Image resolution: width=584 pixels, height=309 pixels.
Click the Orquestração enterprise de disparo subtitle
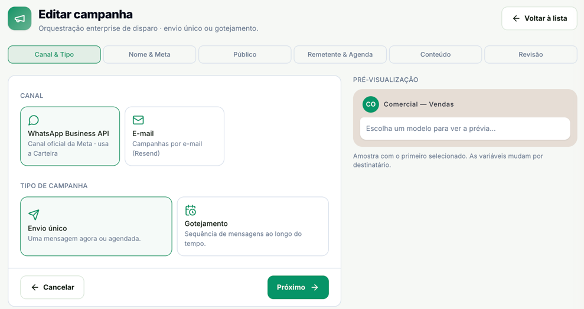[x=148, y=28]
